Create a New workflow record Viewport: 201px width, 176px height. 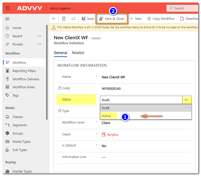(x=135, y=19)
